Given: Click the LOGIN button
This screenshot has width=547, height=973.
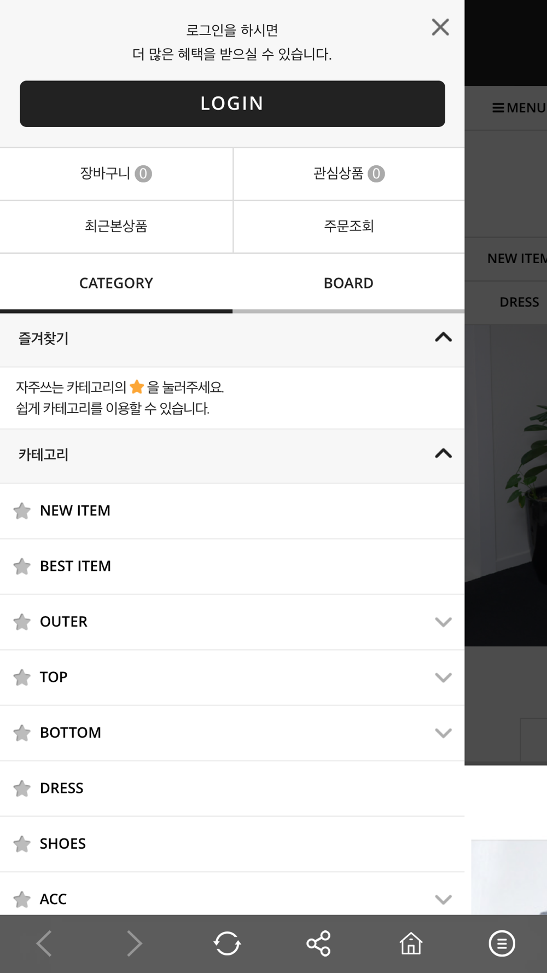Looking at the screenshot, I should 232,104.
